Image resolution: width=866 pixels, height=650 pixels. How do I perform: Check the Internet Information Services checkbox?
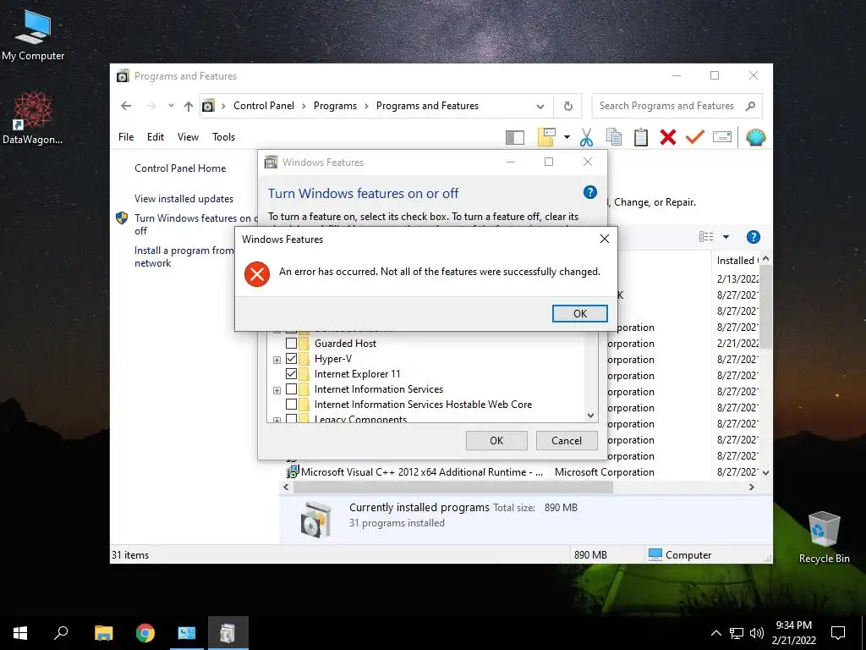(x=291, y=389)
